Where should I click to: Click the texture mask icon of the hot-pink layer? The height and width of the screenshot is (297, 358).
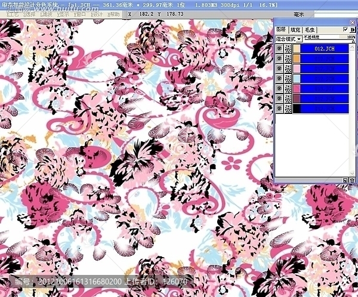288,89
